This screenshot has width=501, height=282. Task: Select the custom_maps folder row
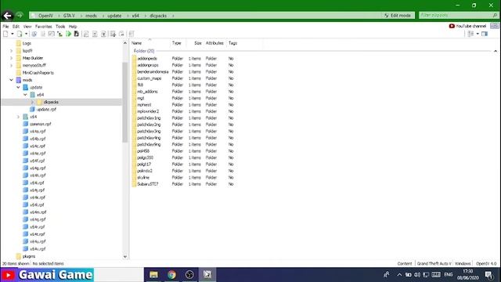coord(184,78)
